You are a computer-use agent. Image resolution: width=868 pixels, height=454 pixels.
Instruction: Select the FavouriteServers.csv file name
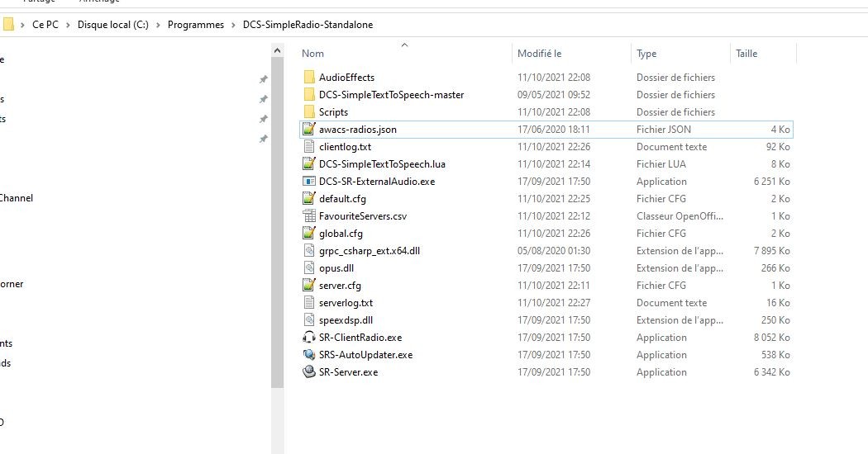[363, 216]
